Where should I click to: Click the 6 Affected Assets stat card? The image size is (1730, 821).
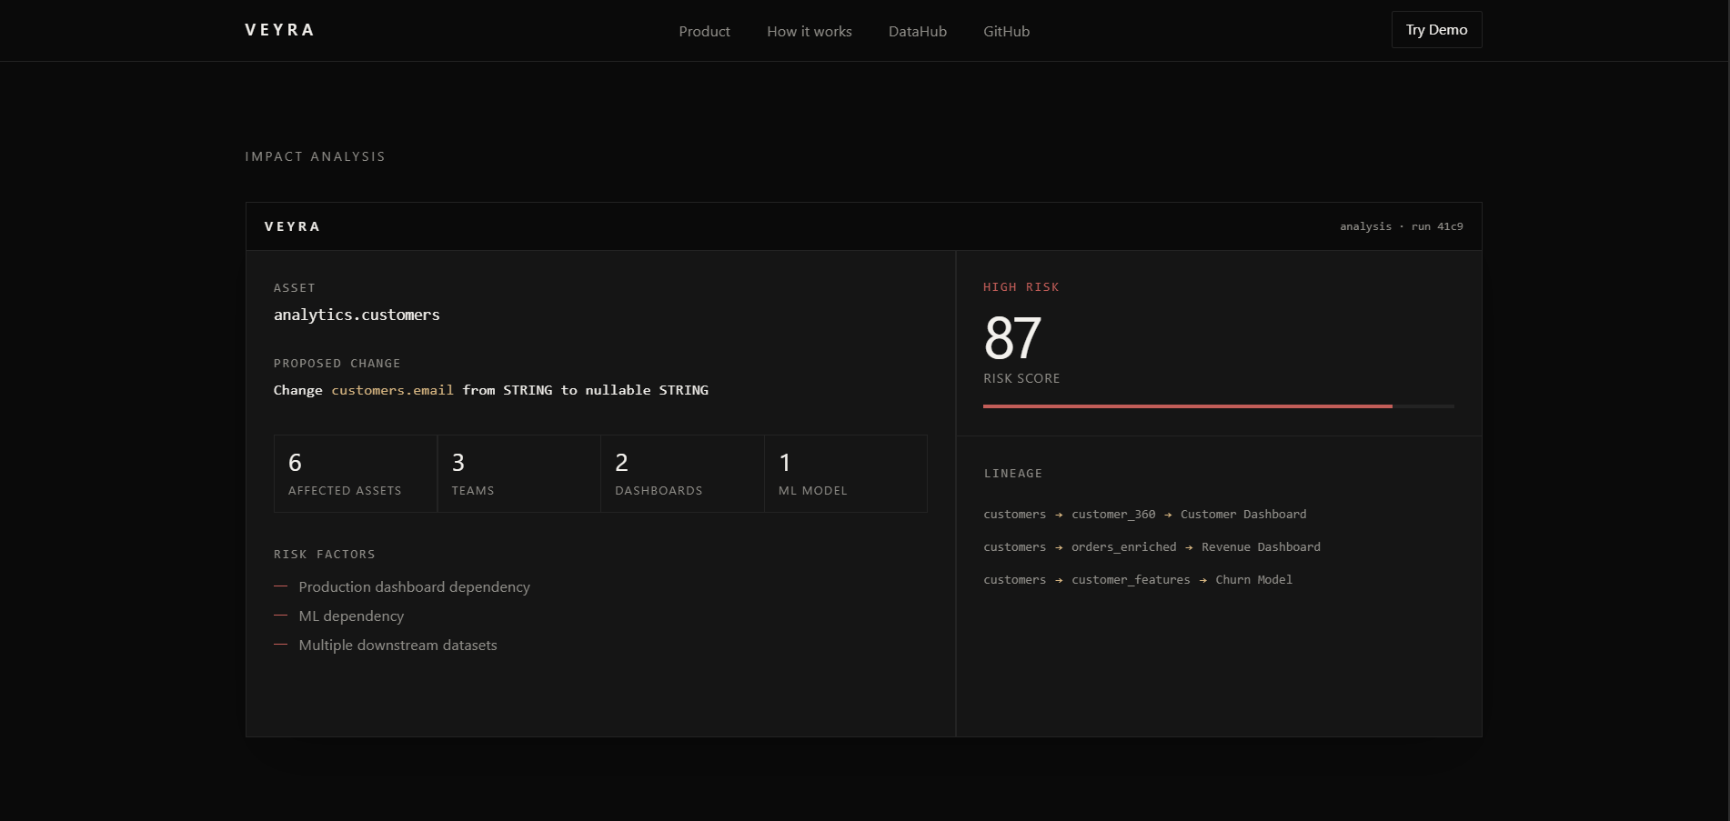[356, 474]
